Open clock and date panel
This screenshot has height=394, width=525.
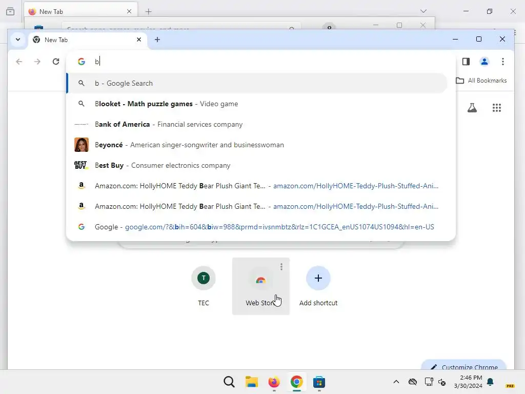[468, 382]
